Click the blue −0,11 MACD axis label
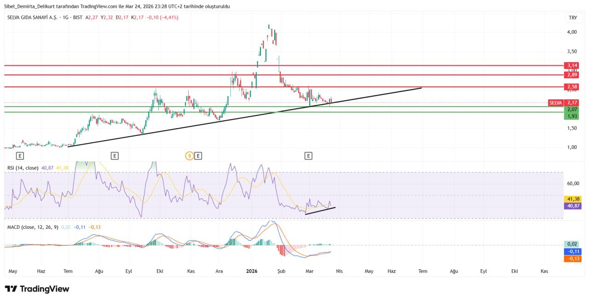 pyautogui.click(x=572, y=251)
